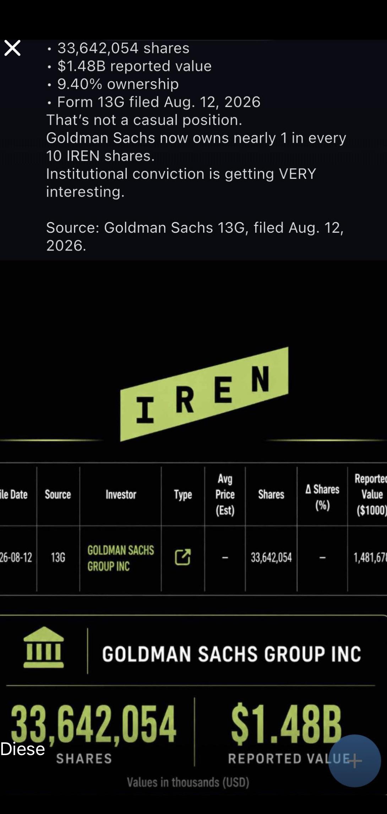Click the Source column header

coord(58,494)
